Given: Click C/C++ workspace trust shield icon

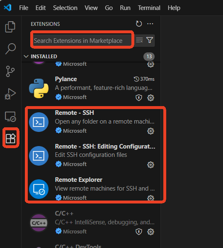Looking at the screenshot, I should tap(139, 232).
